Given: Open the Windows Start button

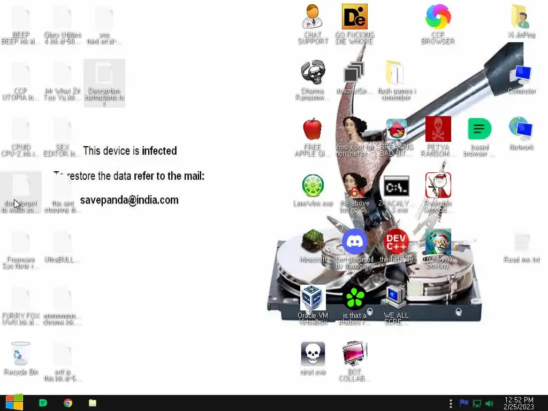Looking at the screenshot, I should click(14, 403).
